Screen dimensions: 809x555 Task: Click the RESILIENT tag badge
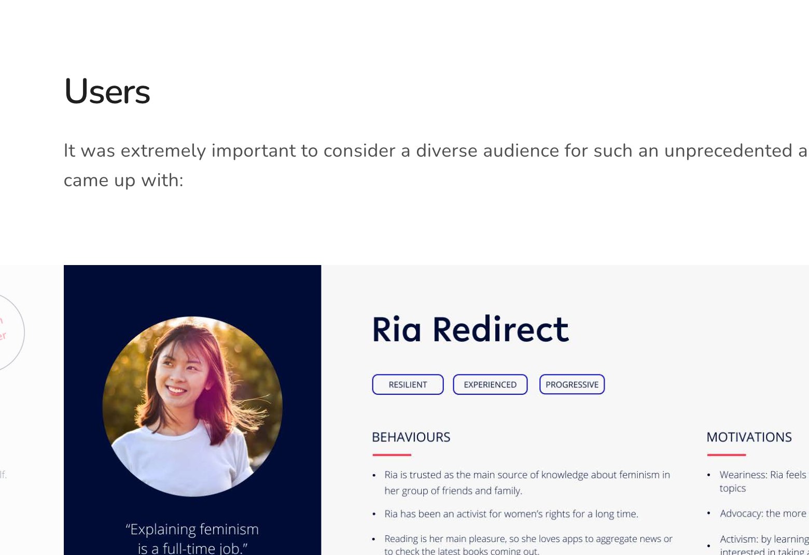click(x=408, y=384)
